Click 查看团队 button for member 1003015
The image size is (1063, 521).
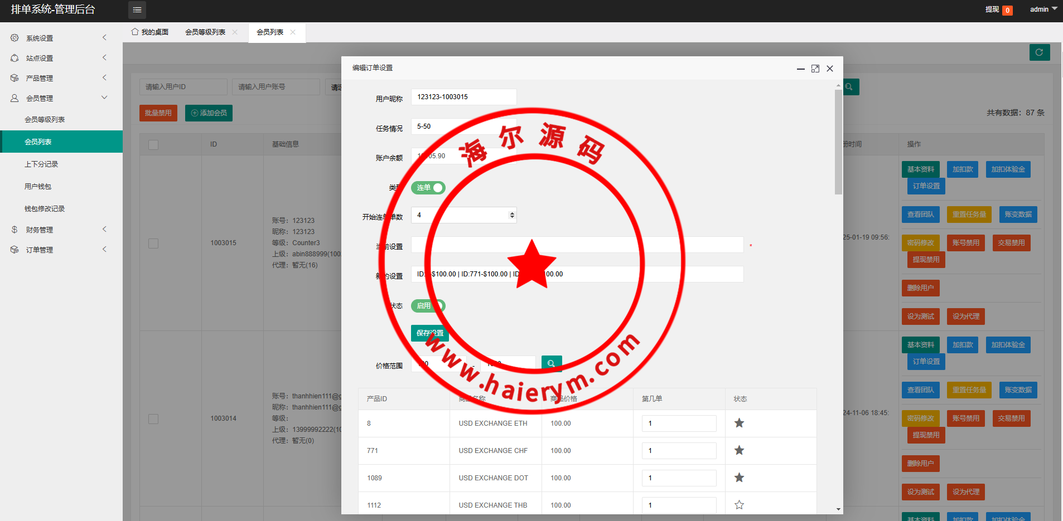[x=921, y=215]
